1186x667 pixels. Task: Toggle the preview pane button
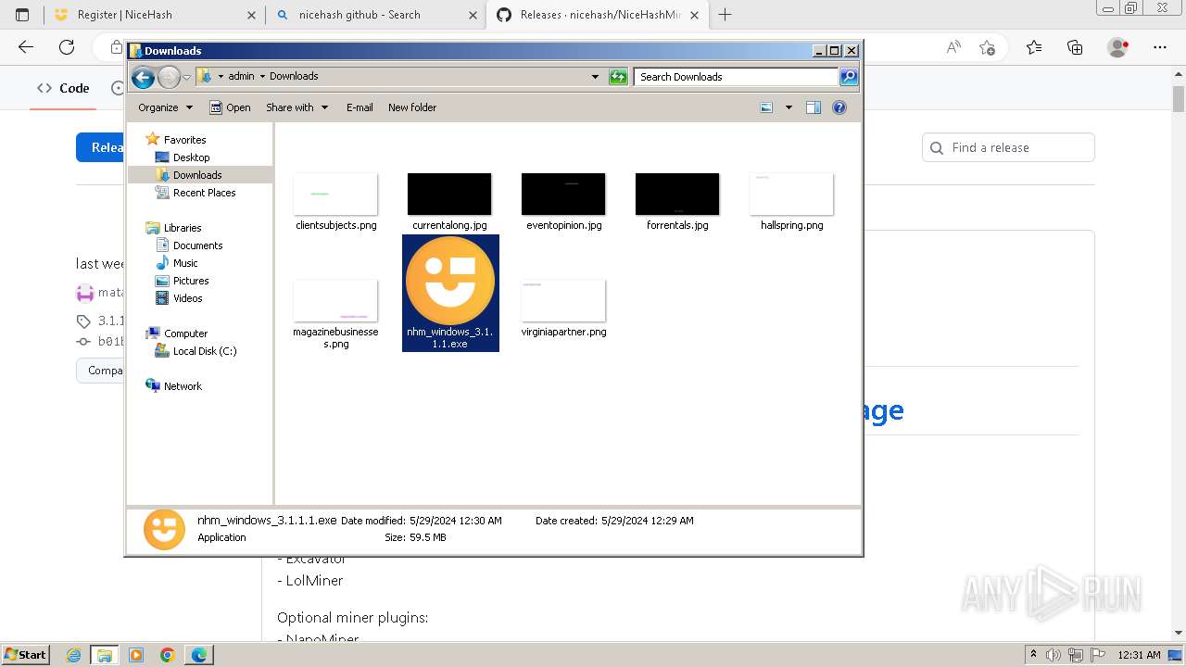814,107
